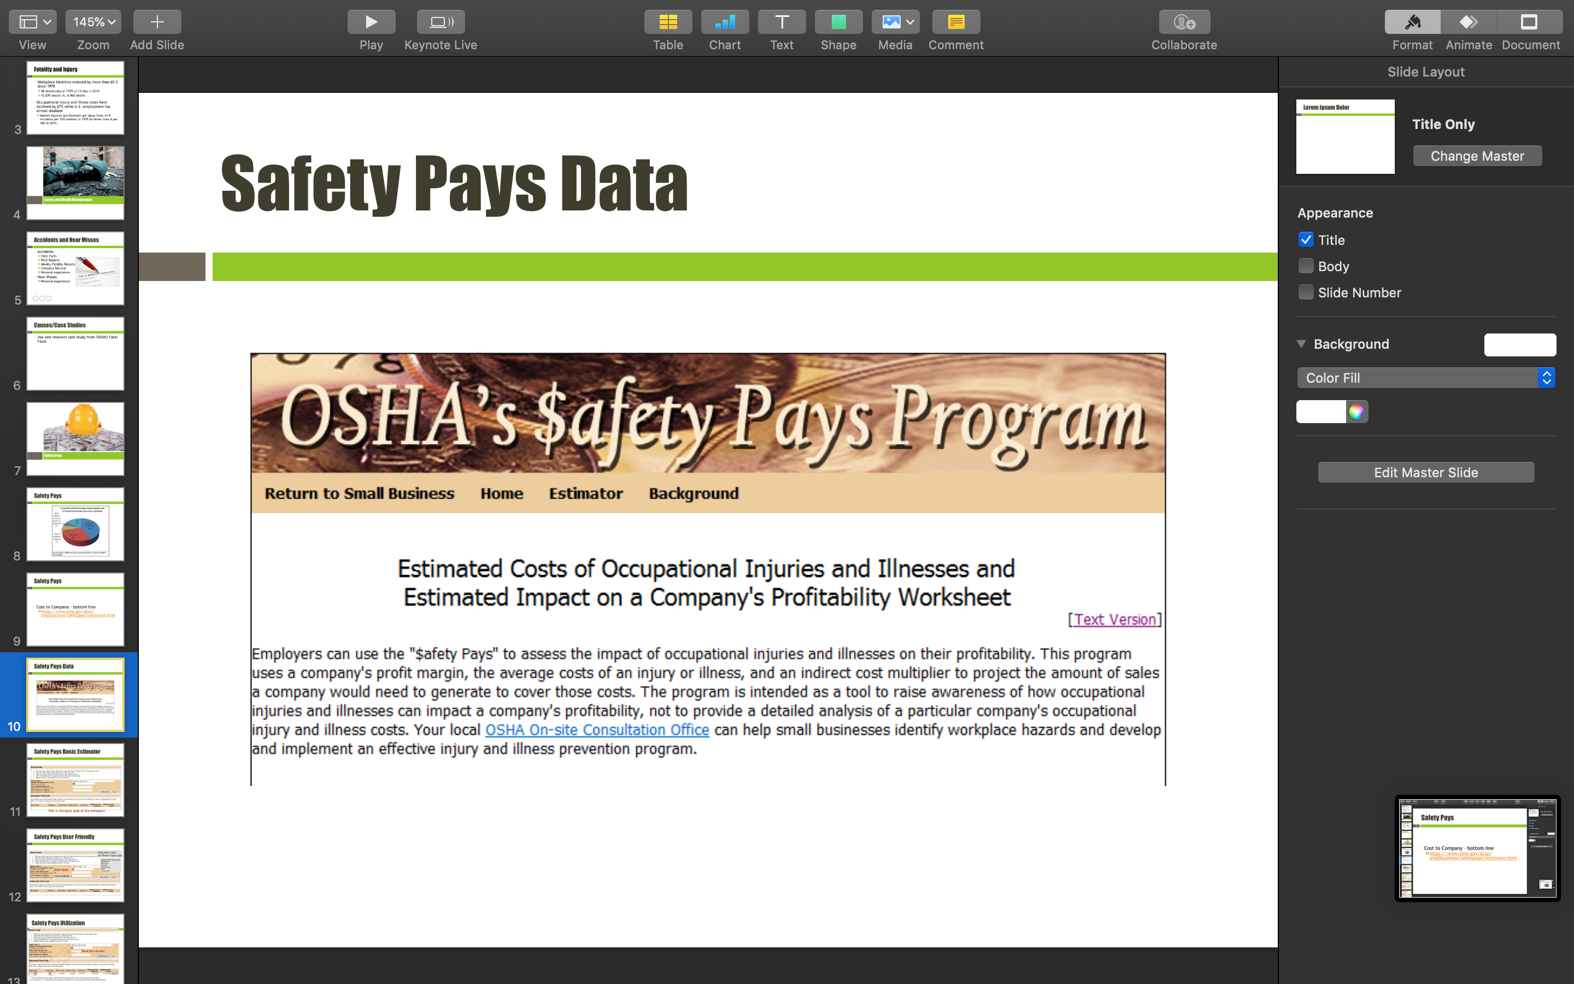The height and width of the screenshot is (984, 1574).
Task: Click the Edit Master Slide button
Action: [x=1426, y=472]
